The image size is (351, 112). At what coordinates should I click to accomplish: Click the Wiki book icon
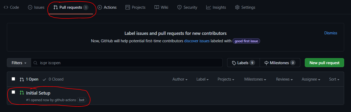click(157, 7)
